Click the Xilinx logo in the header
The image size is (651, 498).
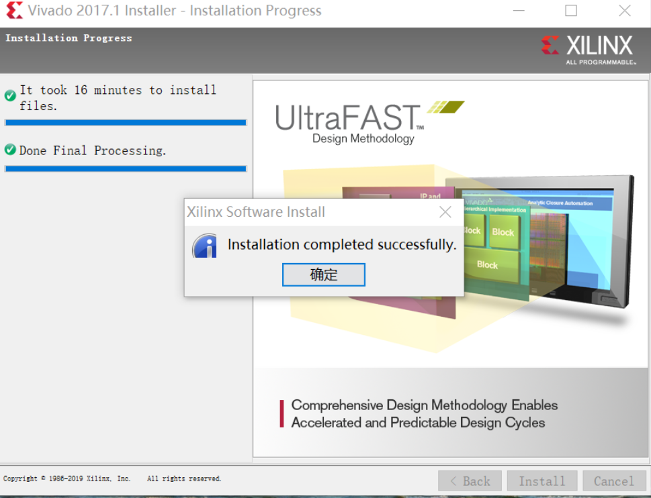pyautogui.click(x=588, y=50)
